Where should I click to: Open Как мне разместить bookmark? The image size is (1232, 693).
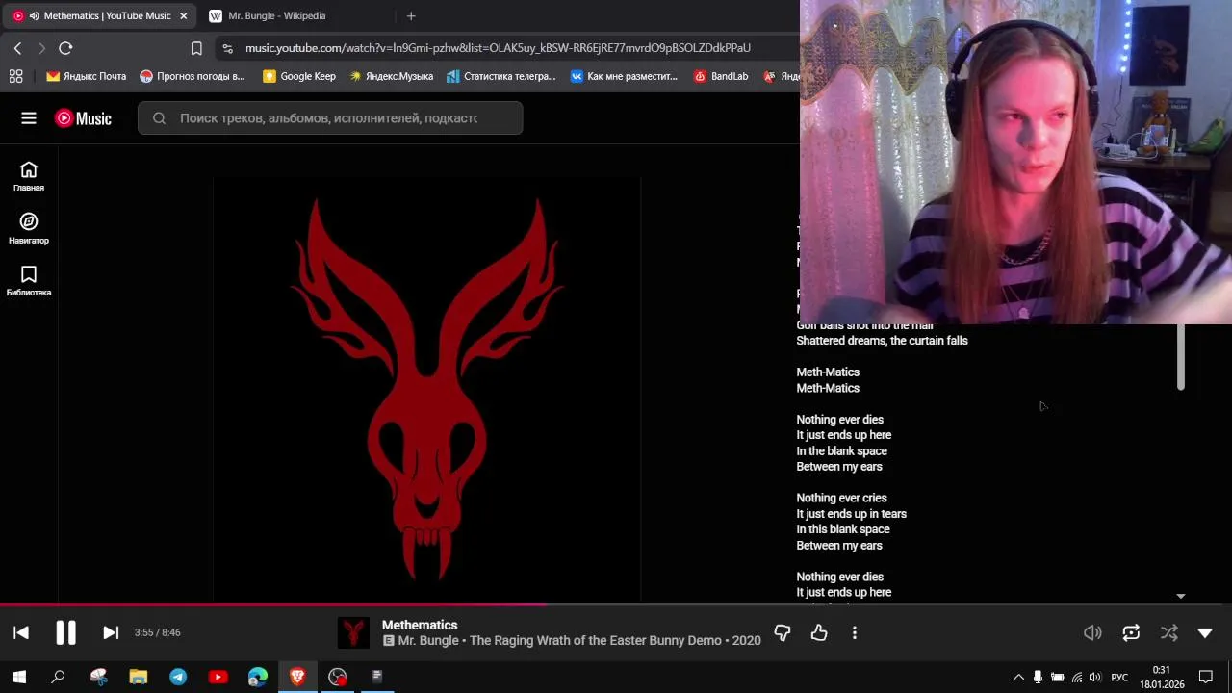[x=624, y=76]
